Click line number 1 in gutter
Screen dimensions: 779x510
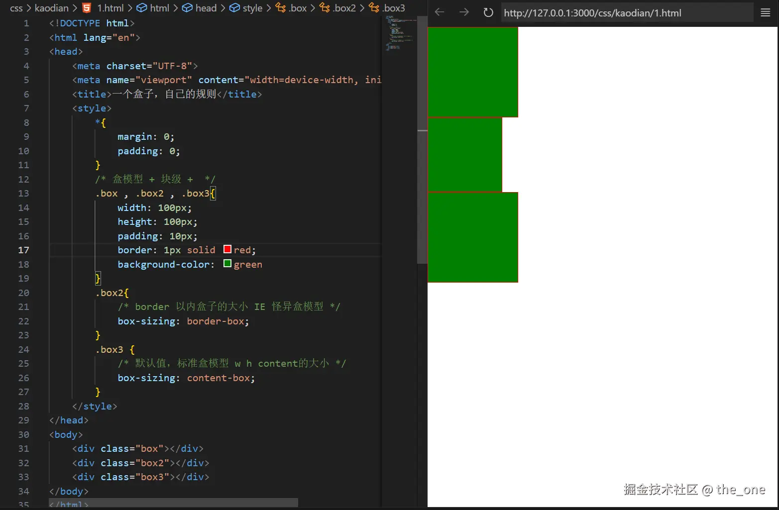click(26, 23)
